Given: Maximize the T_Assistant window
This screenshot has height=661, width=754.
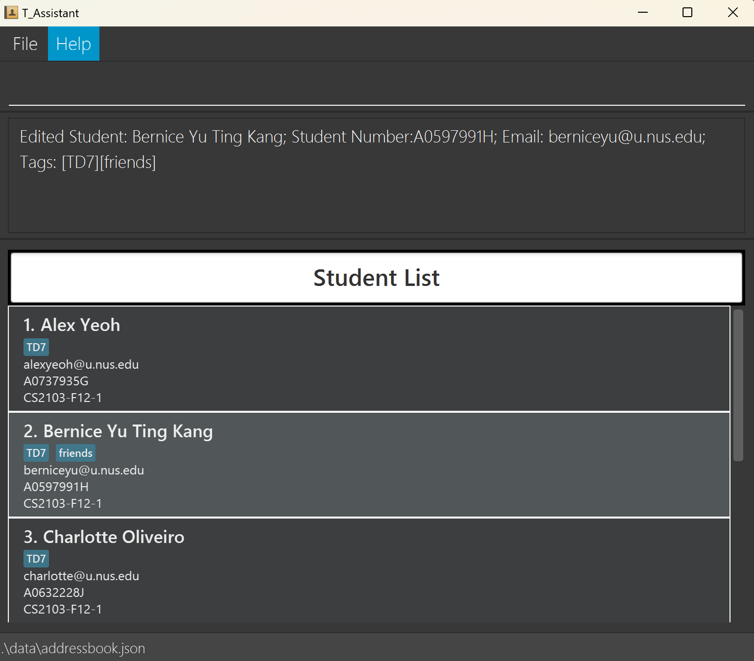Looking at the screenshot, I should click(x=687, y=13).
